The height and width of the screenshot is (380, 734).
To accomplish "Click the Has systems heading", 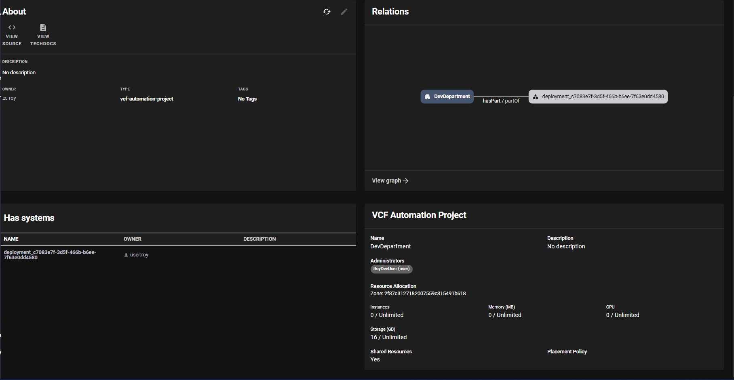I will pos(29,218).
